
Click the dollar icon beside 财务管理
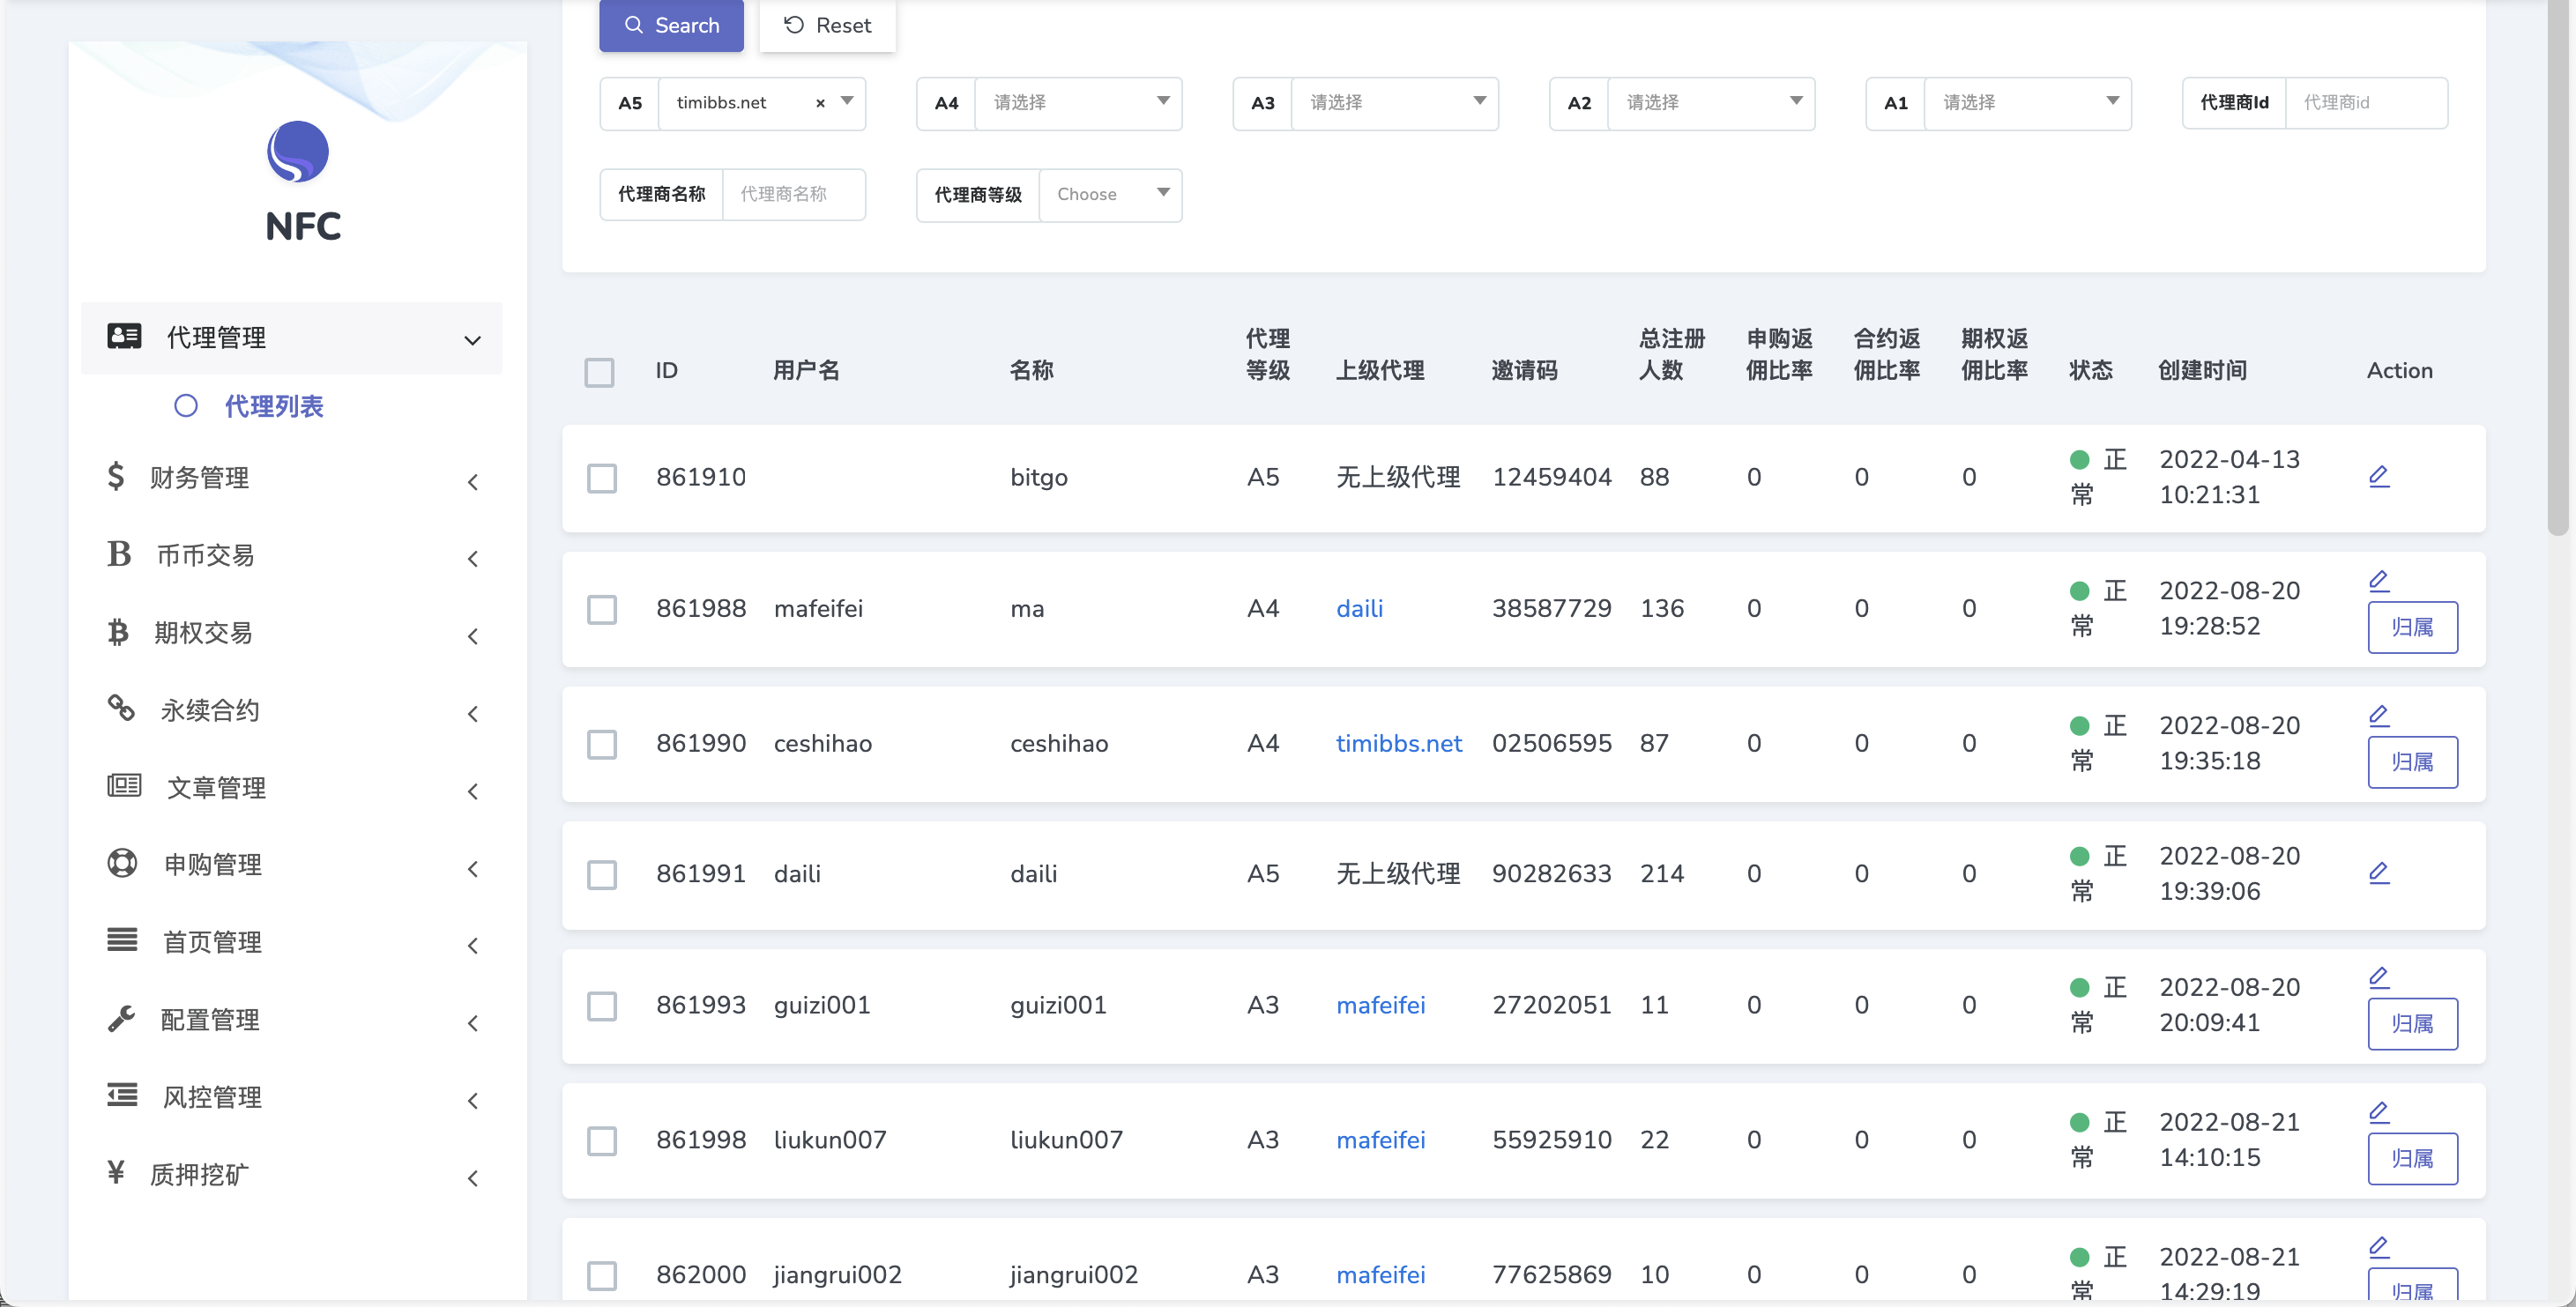(x=116, y=476)
